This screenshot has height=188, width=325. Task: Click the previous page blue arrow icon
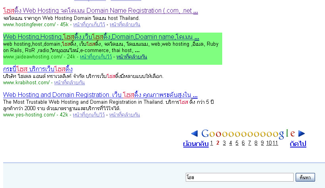194,134
